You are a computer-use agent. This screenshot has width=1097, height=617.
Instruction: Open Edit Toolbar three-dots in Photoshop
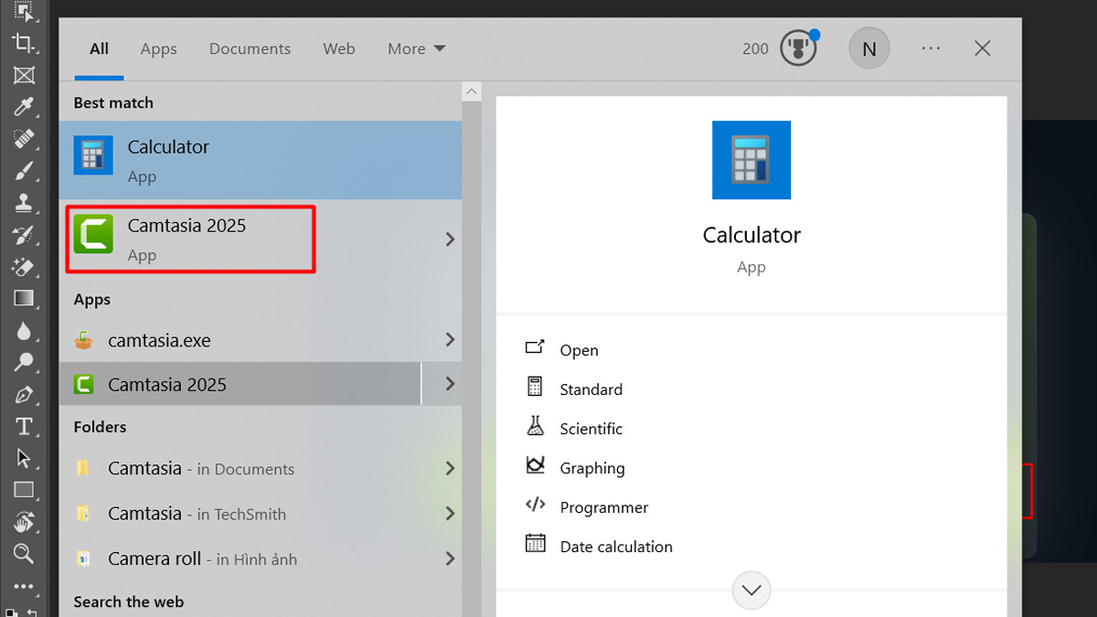[24, 587]
